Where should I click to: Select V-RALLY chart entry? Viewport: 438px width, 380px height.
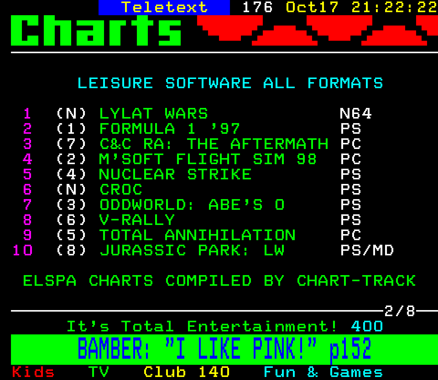(137, 220)
